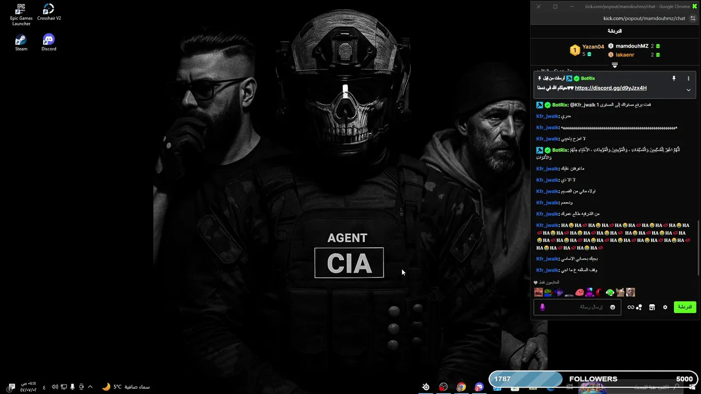
Task: Open chat settings gear icon
Action: [665, 307]
